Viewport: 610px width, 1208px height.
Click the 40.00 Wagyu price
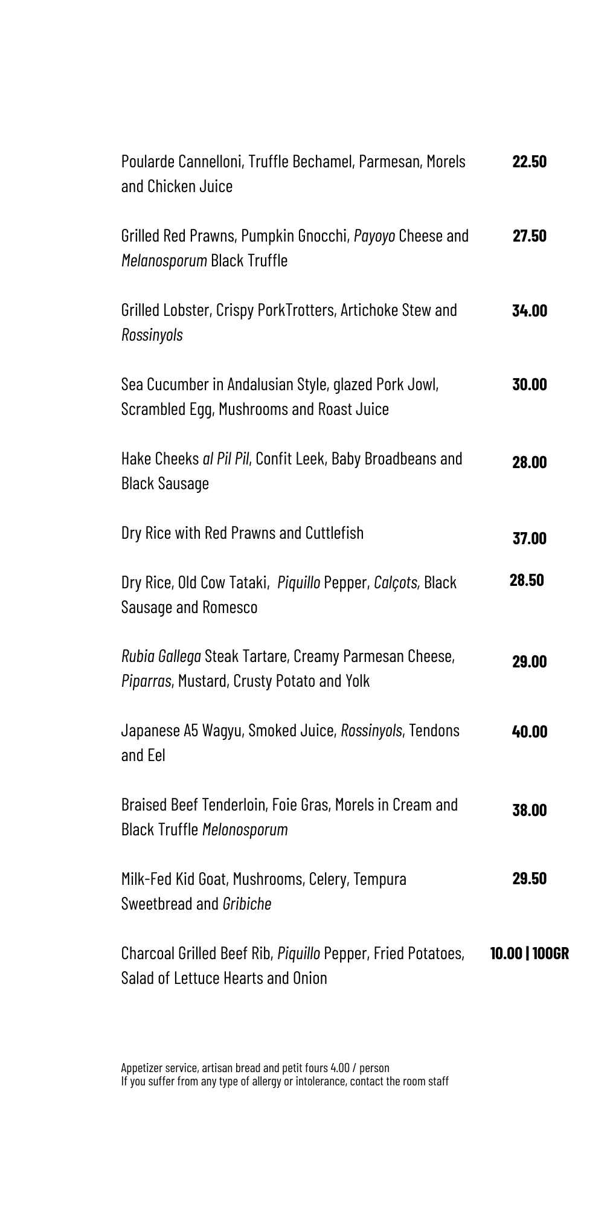tap(530, 731)
